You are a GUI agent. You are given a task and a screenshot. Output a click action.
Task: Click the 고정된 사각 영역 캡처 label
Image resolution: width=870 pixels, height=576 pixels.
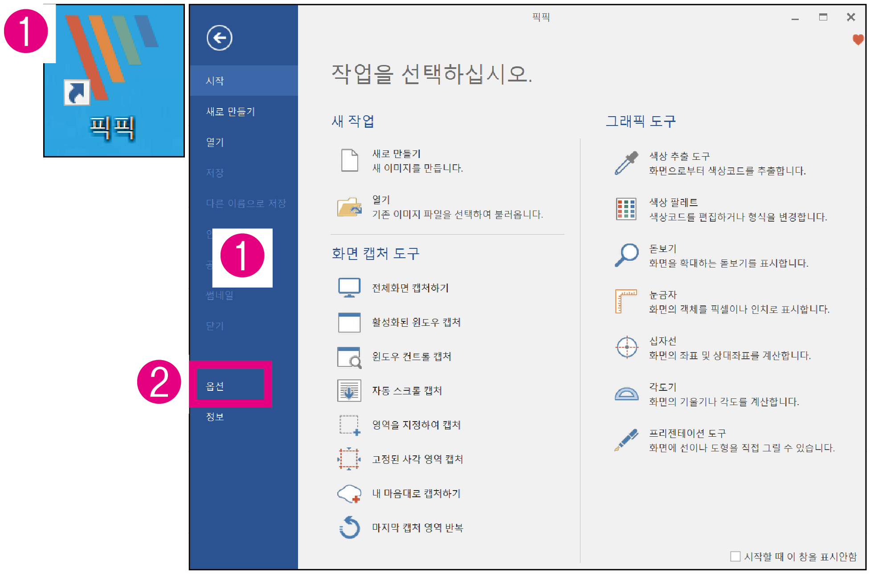(417, 459)
